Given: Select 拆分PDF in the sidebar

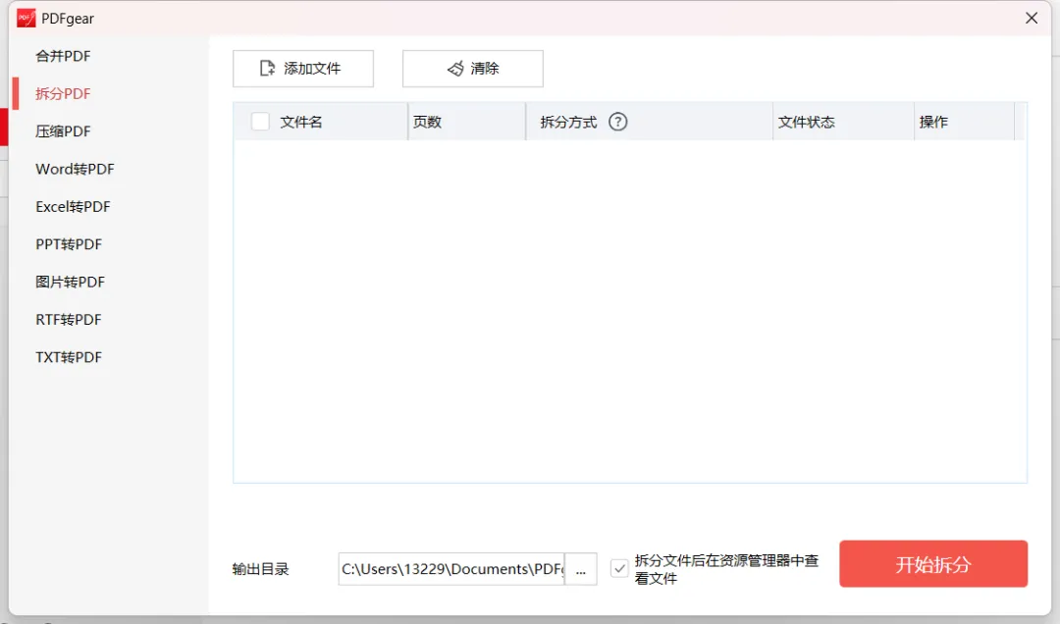Looking at the screenshot, I should coord(63,94).
